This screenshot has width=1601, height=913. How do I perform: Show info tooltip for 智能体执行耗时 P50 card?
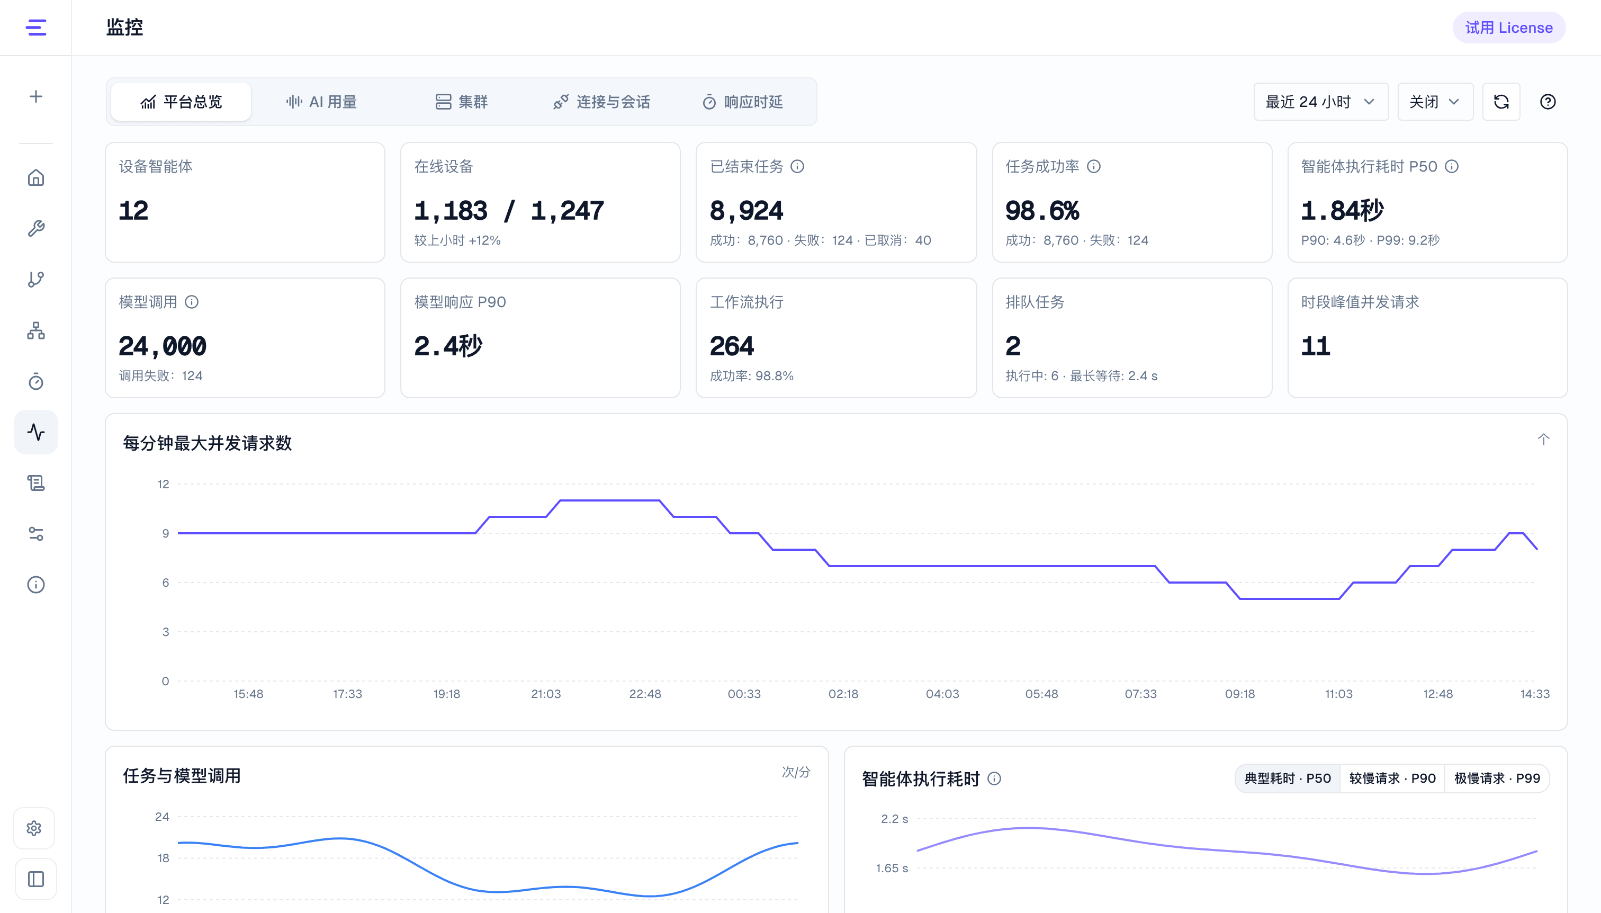click(x=1452, y=166)
